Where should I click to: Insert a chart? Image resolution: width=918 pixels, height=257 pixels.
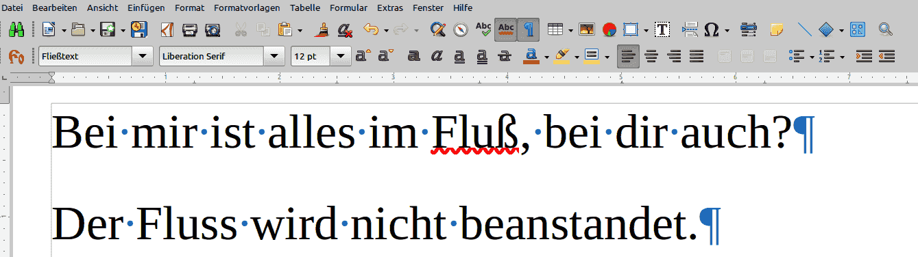pyautogui.click(x=609, y=29)
